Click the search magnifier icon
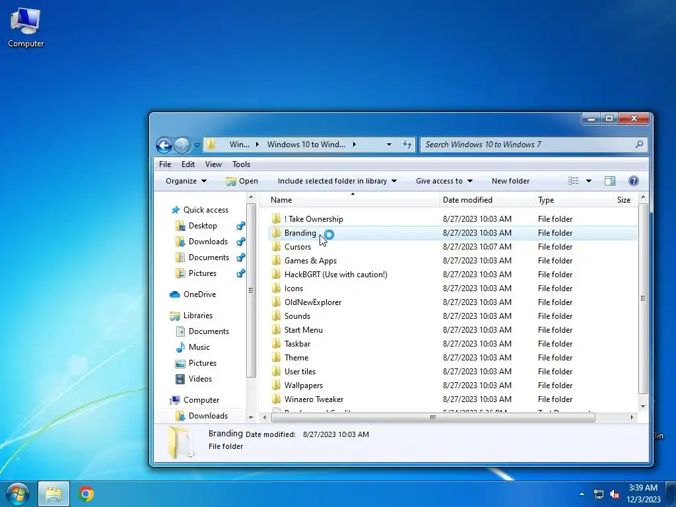The height and width of the screenshot is (507, 676). coord(639,145)
